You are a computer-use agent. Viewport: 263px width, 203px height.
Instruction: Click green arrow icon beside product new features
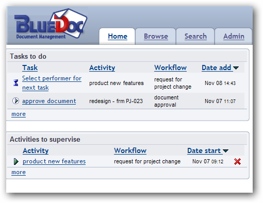[16, 161]
